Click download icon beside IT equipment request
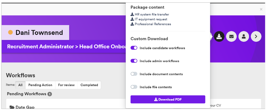The image size is (266, 111). 132,19
